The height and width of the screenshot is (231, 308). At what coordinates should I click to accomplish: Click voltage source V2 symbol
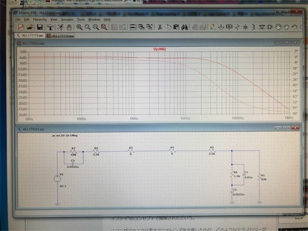(x=57, y=178)
